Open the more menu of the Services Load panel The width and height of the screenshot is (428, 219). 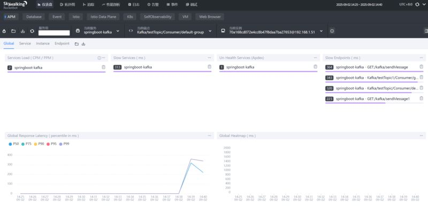coord(104,58)
